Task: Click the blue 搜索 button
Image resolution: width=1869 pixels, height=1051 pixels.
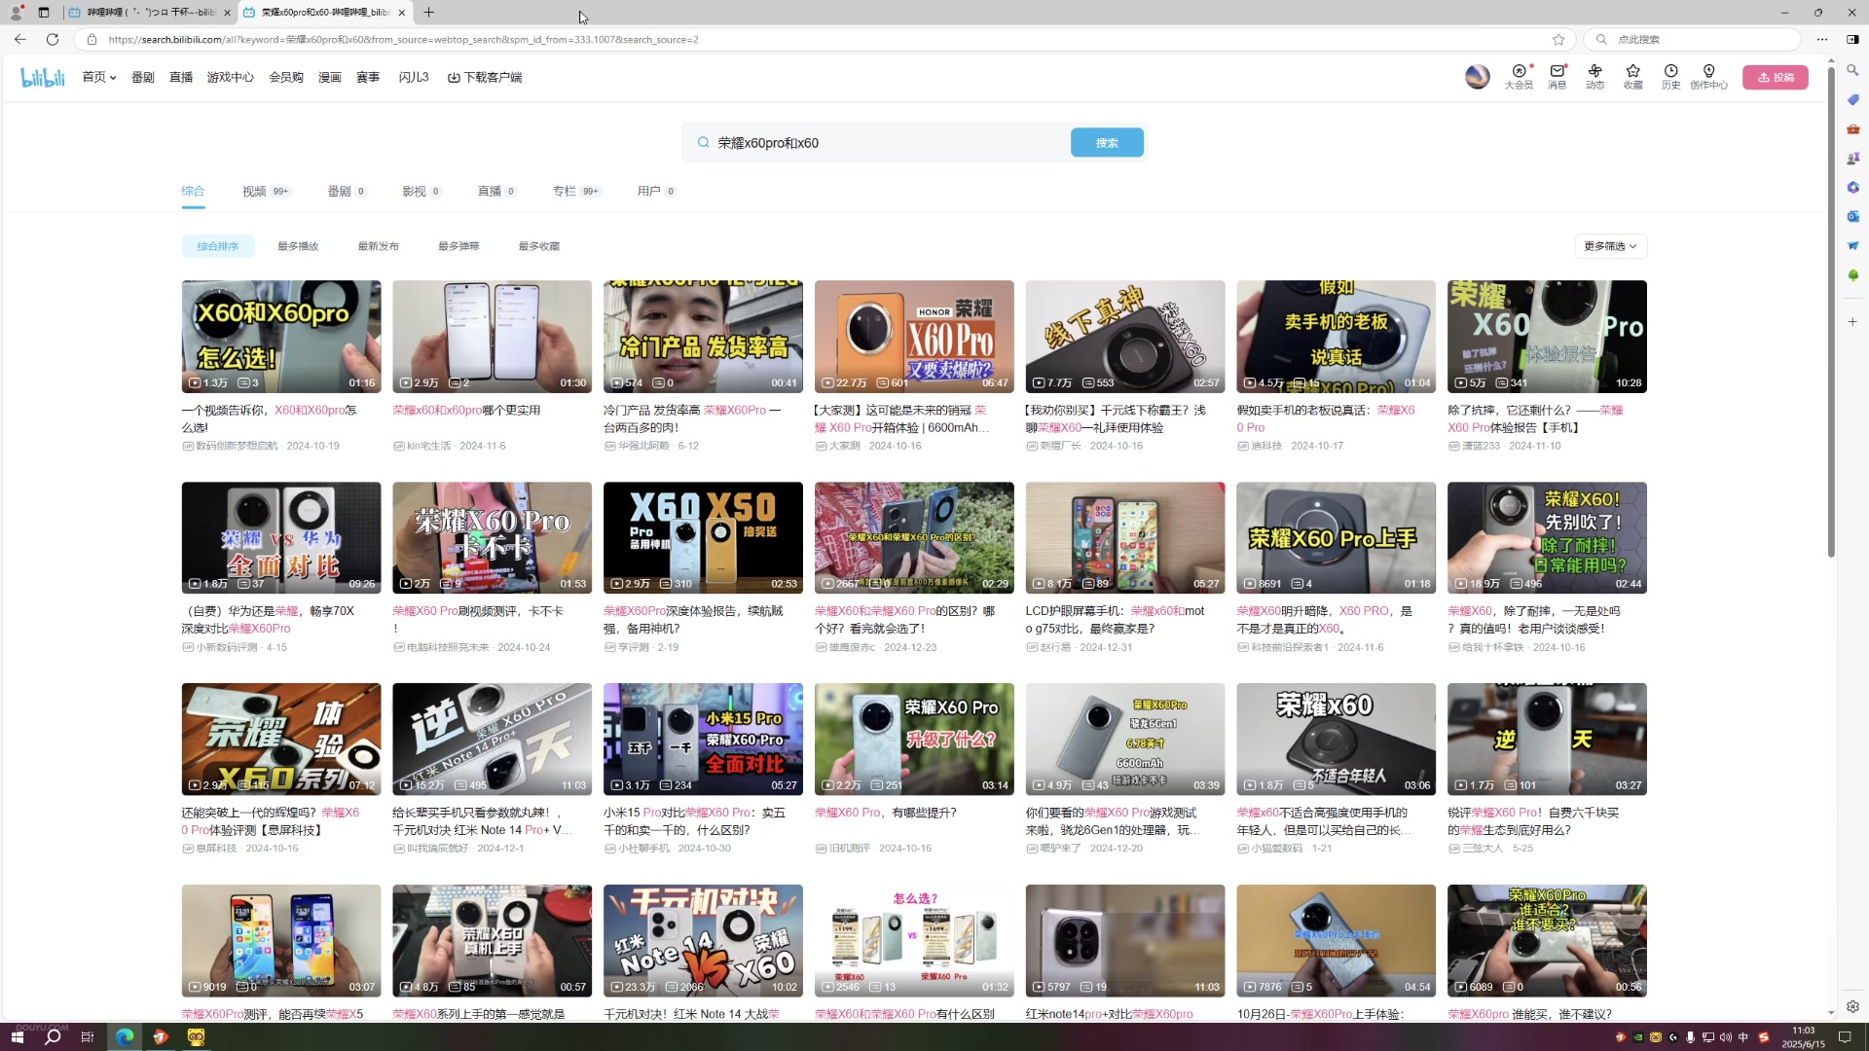Action: [1107, 143]
